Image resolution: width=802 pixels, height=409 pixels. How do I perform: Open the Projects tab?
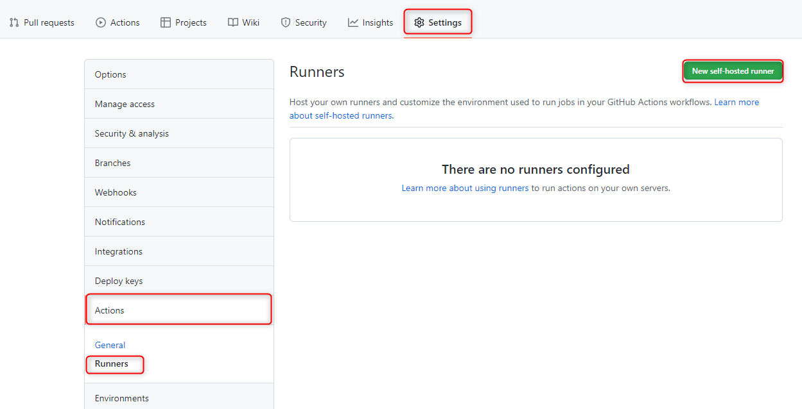pos(184,22)
